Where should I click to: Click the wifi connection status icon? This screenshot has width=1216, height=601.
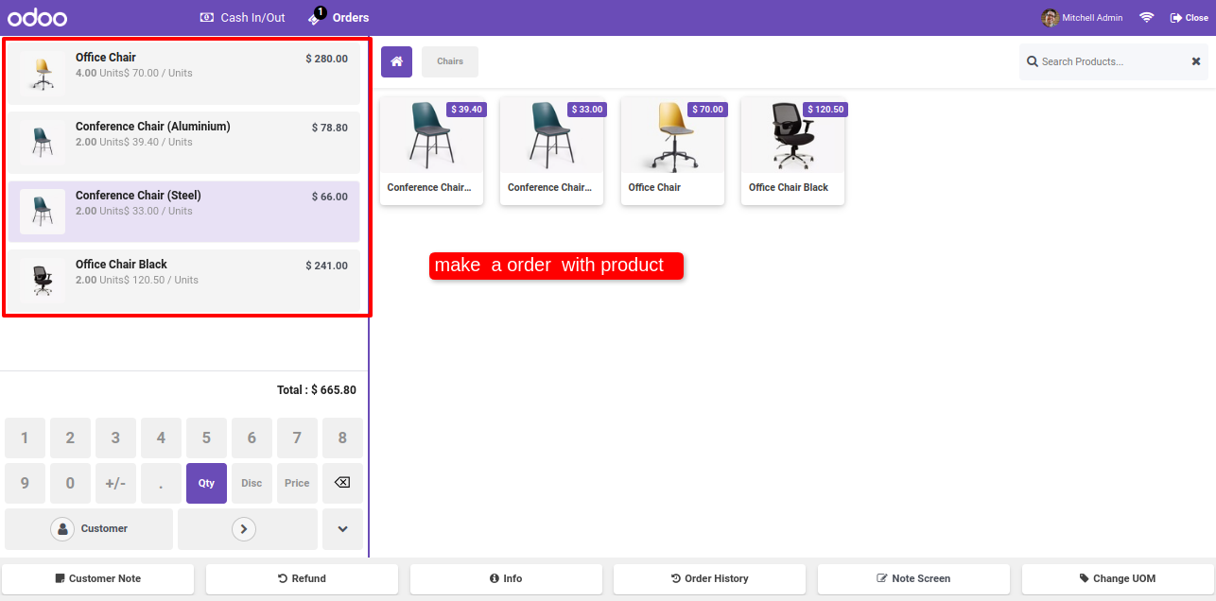click(1147, 18)
